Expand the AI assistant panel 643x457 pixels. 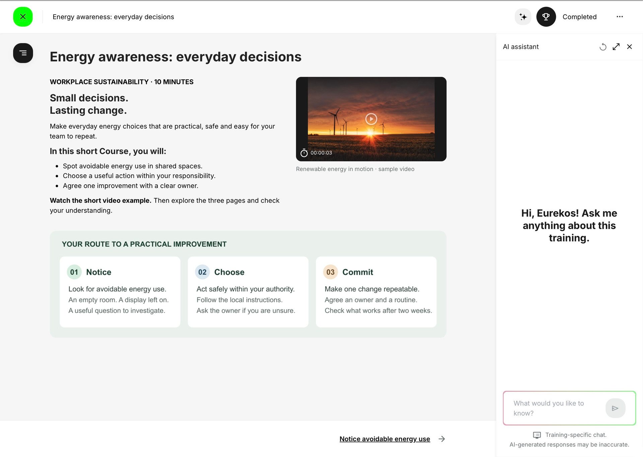[x=616, y=47]
